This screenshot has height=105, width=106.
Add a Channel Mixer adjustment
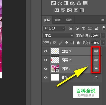[x=79, y=3]
